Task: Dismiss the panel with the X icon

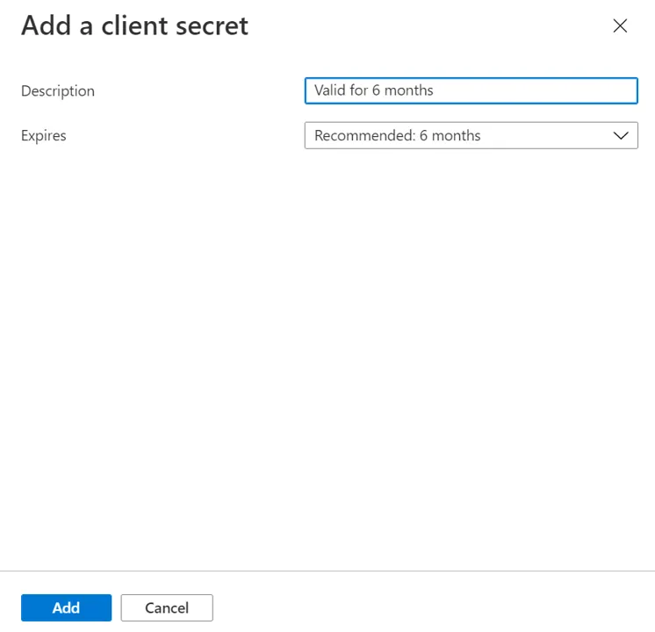Action: click(x=620, y=26)
